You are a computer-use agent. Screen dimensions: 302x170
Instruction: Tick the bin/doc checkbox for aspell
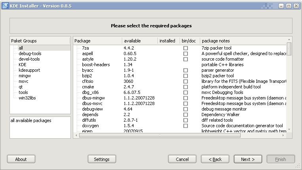tap(186, 53)
